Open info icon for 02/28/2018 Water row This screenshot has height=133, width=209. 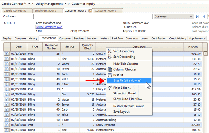[7, 100]
